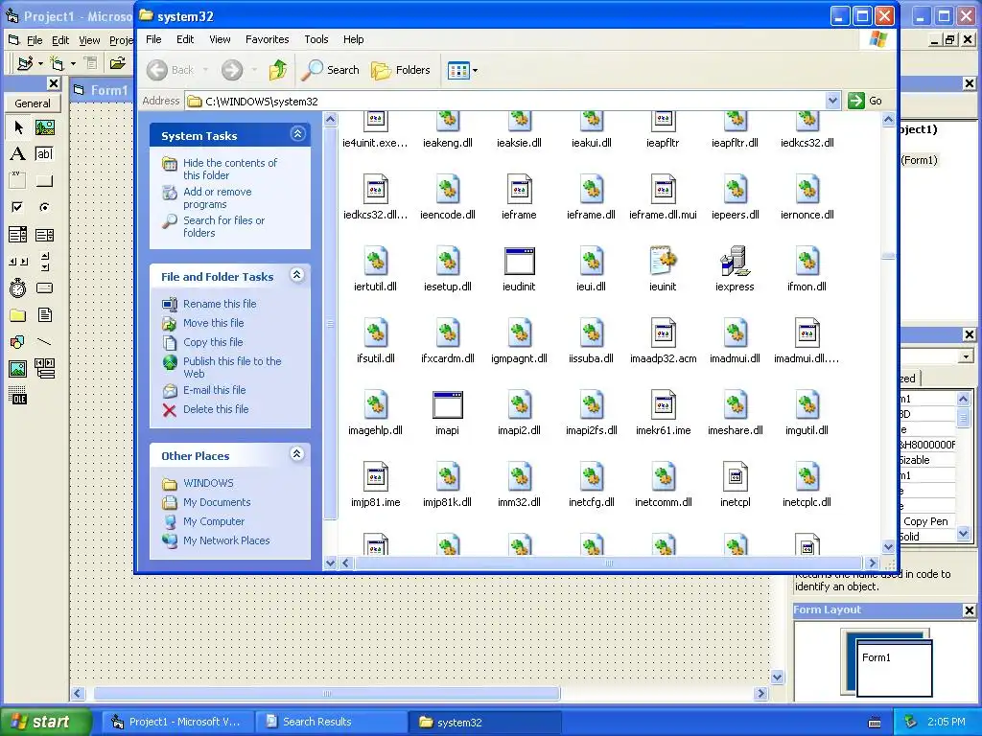982x736 pixels.
Task: Select the ComboBox tool in VB toolbox
Action: [18, 235]
